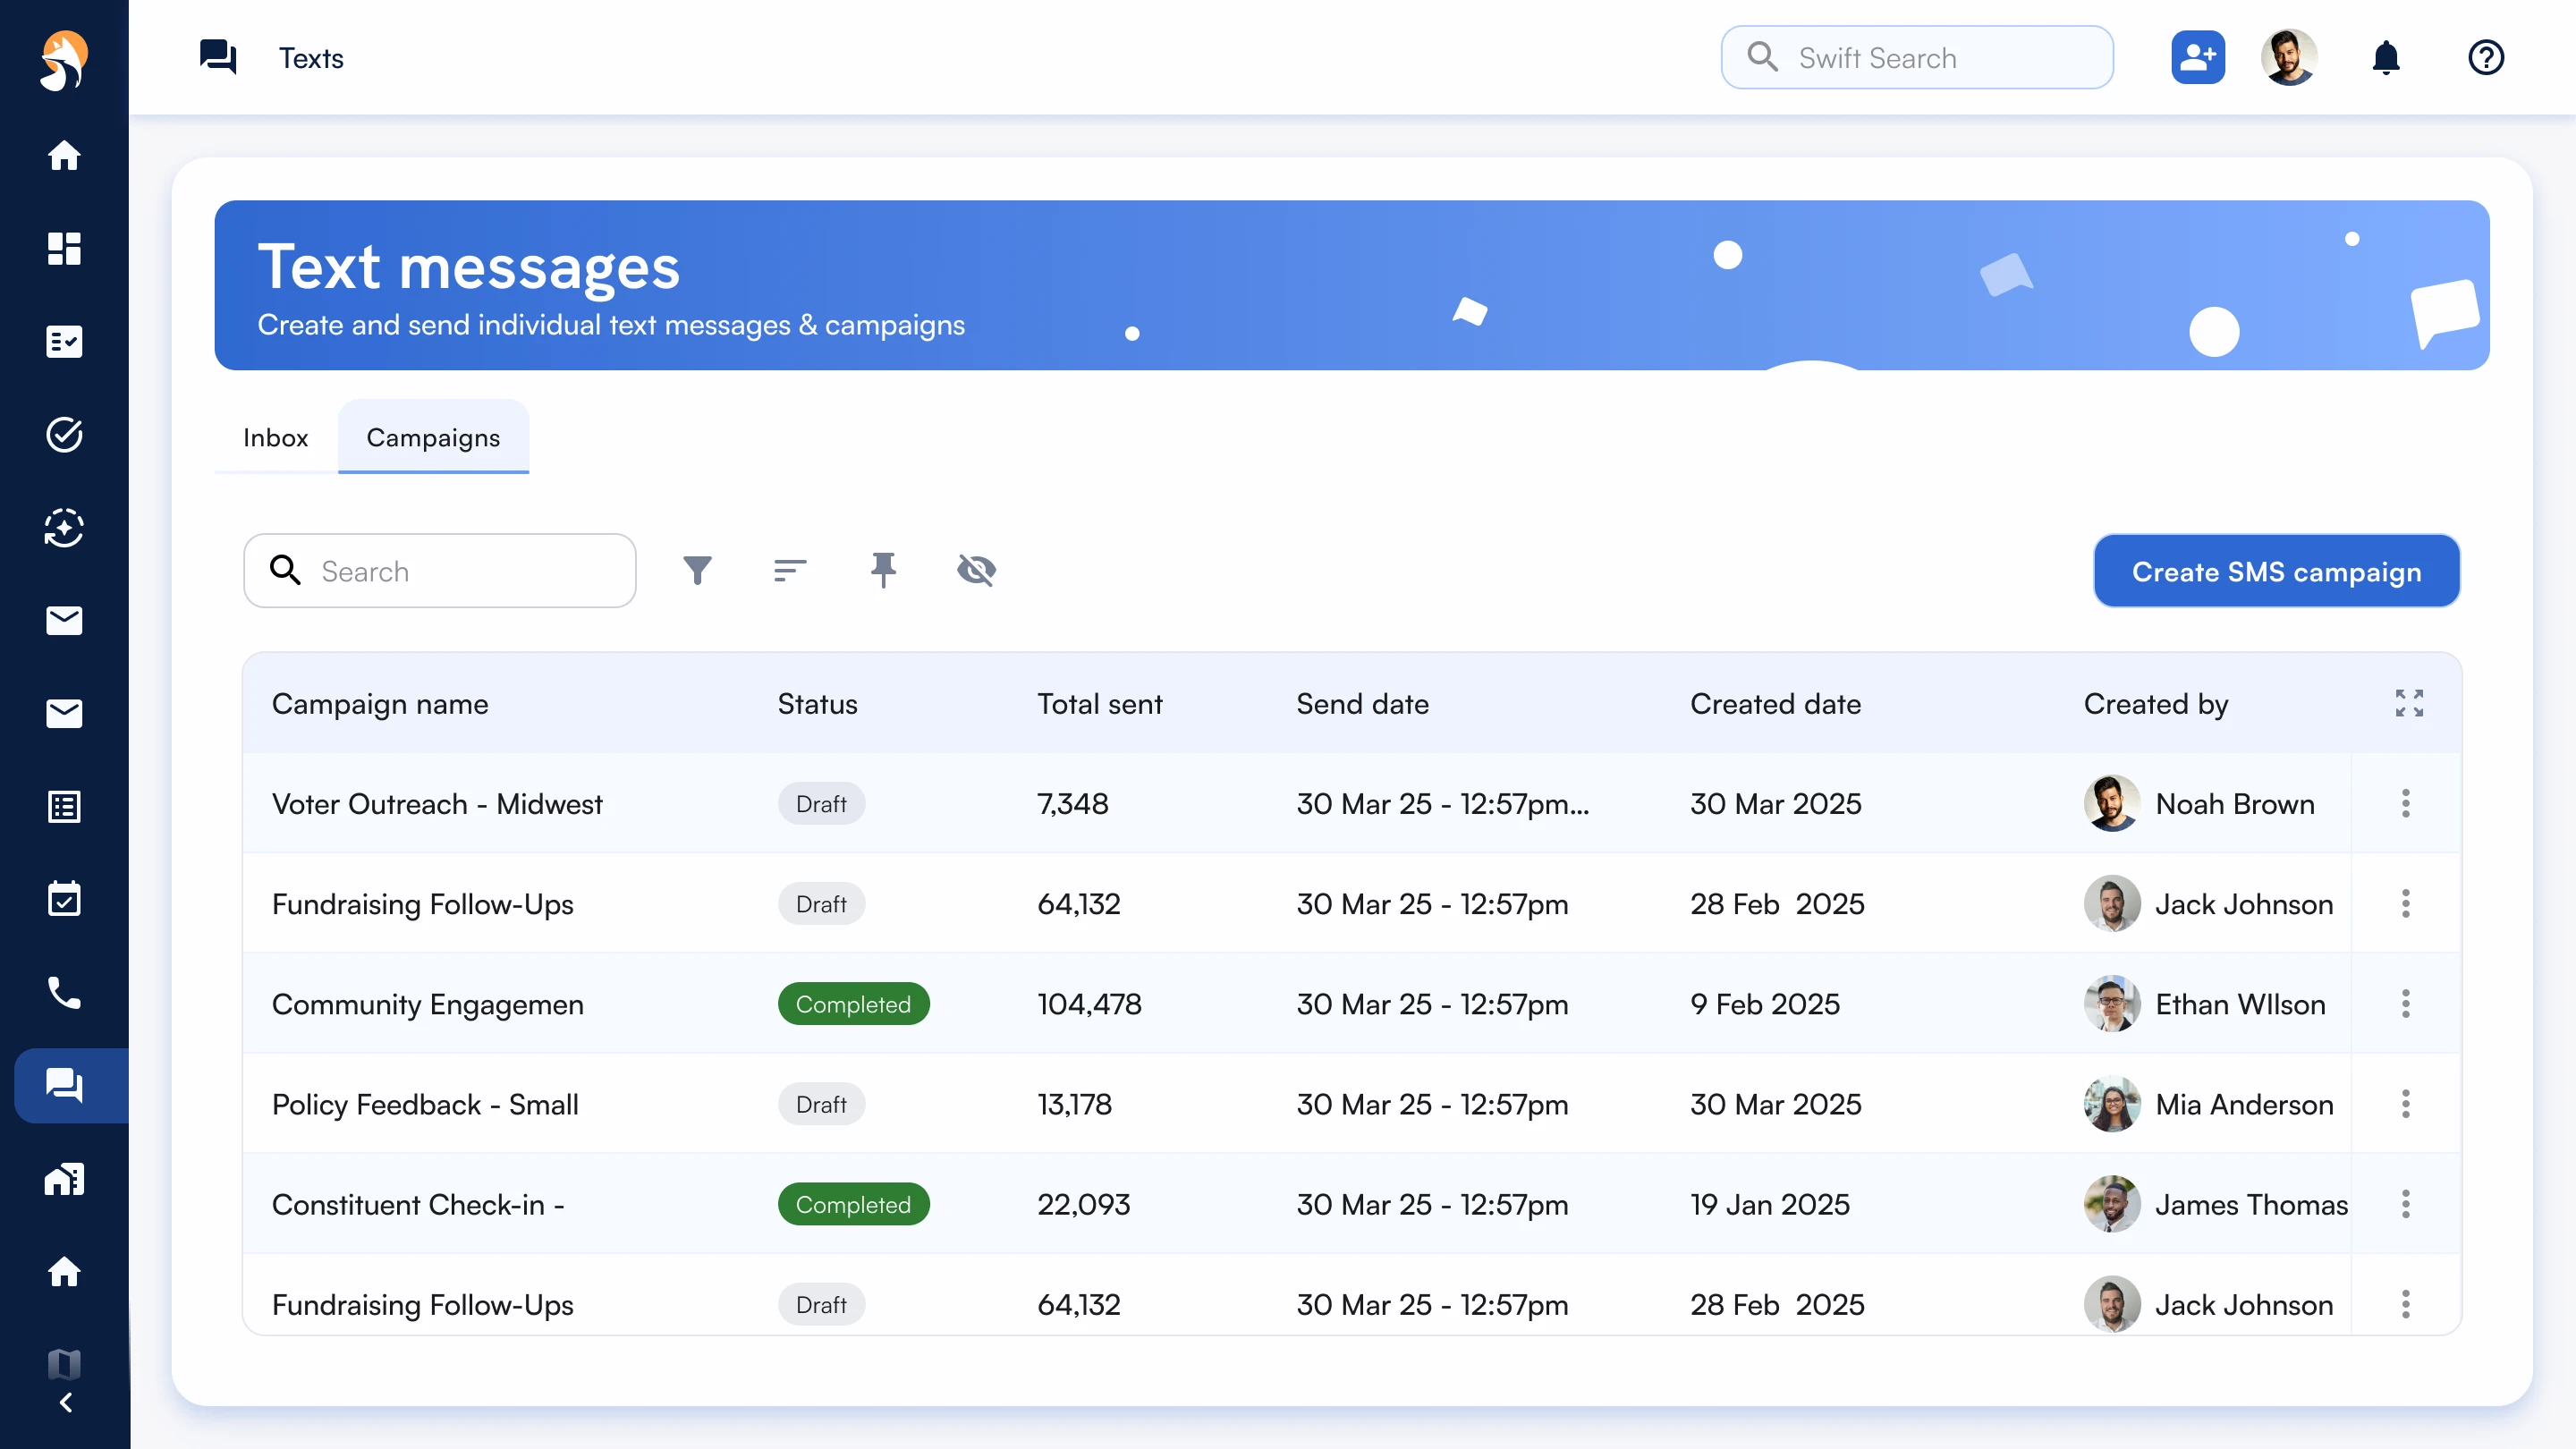Image resolution: width=2576 pixels, height=1449 pixels.
Task: Click the help question mark icon
Action: pyautogui.click(x=2485, y=58)
